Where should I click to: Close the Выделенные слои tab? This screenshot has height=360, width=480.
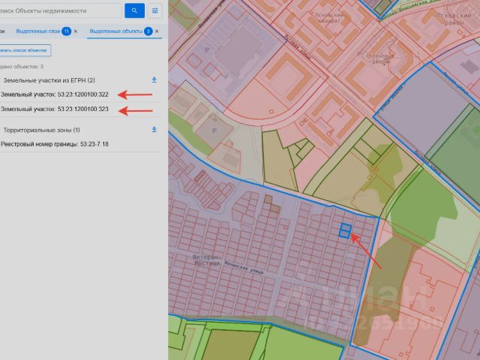click(x=76, y=31)
